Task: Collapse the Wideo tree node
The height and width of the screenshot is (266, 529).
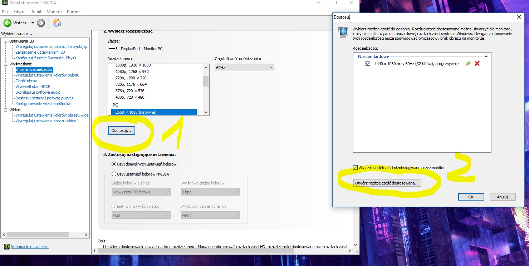Action: tap(6, 110)
